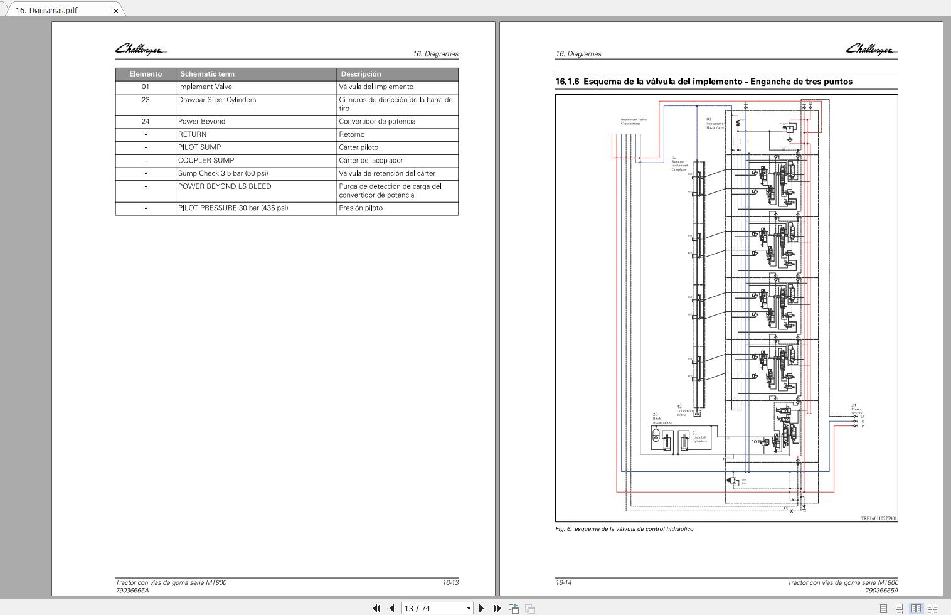Click the next view navigation icon
This screenshot has width=951, height=615.
click(529, 608)
